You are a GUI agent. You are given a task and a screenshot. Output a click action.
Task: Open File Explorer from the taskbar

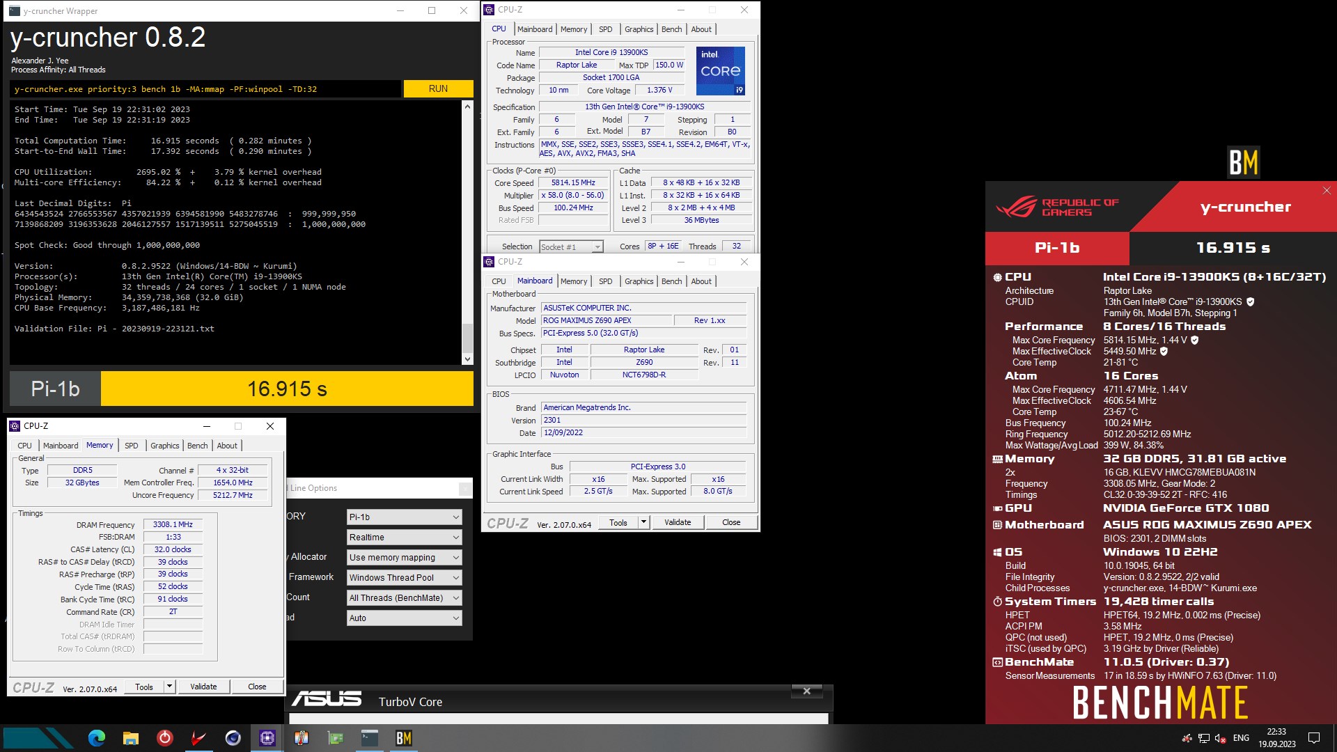(x=130, y=738)
